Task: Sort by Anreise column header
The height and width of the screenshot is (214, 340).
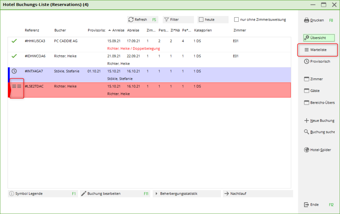Action: (118, 30)
